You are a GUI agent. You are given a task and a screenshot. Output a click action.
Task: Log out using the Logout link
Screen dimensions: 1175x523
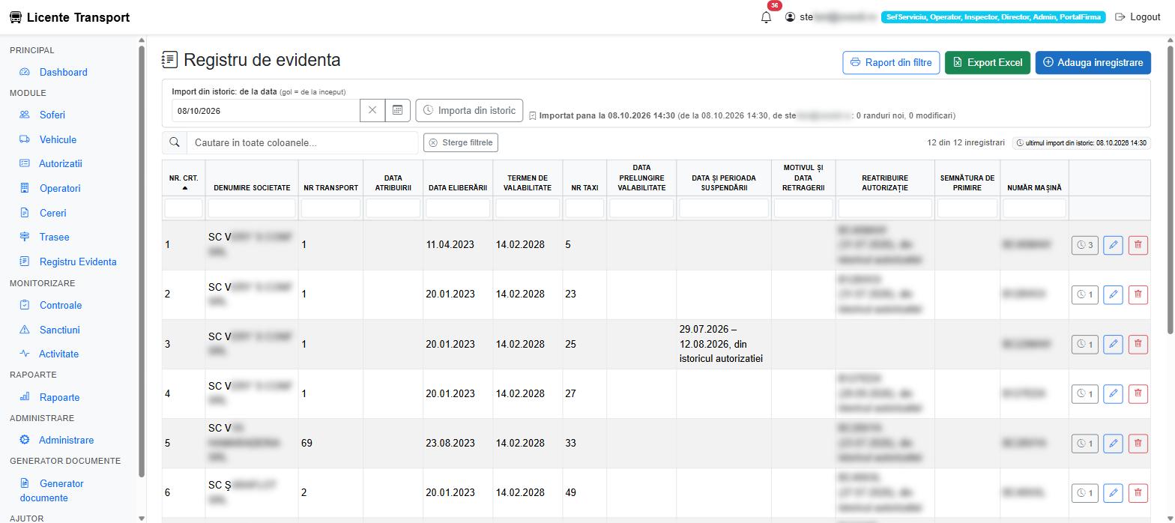(1138, 16)
